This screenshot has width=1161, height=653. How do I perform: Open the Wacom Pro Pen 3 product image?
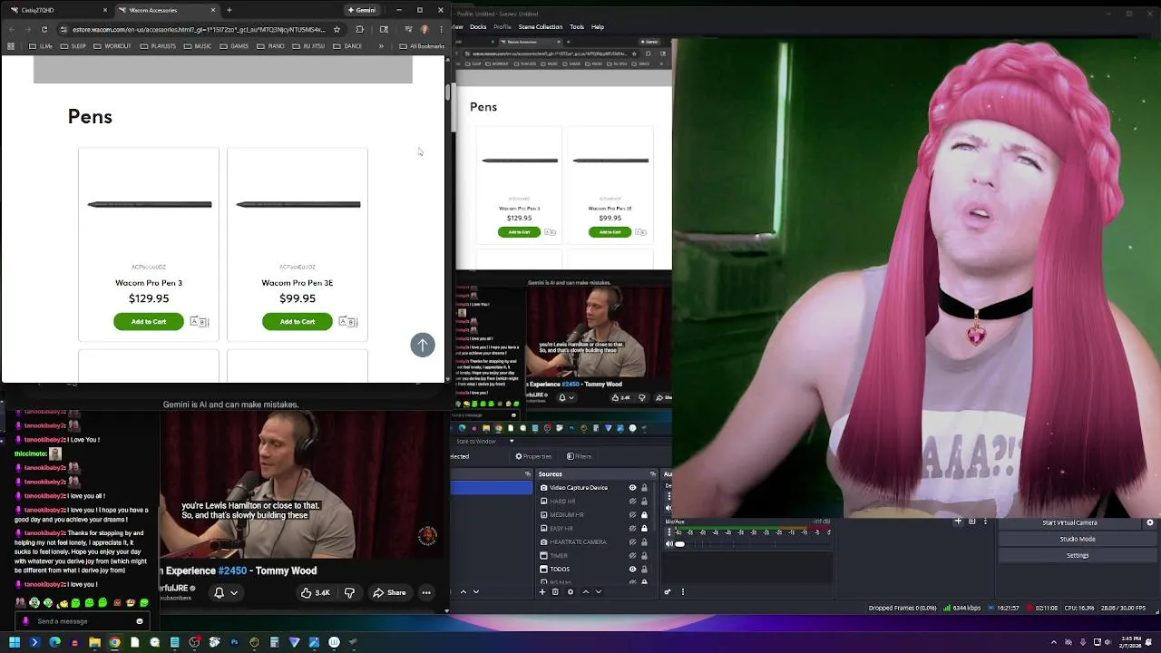coord(149,205)
